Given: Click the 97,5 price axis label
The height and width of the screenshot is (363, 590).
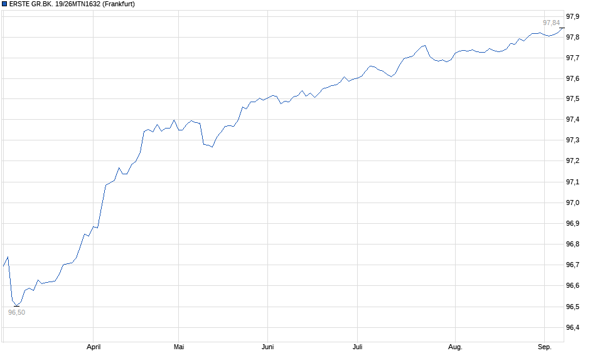Looking at the screenshot, I should (x=572, y=99).
